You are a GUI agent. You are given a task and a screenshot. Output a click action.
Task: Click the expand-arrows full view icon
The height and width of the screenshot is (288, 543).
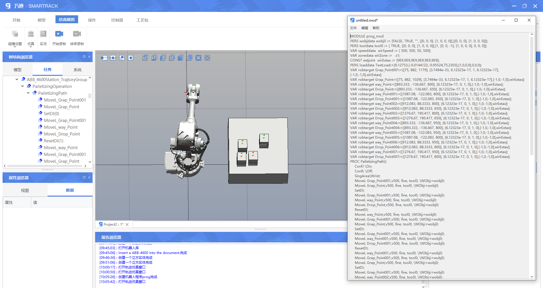(x=207, y=58)
